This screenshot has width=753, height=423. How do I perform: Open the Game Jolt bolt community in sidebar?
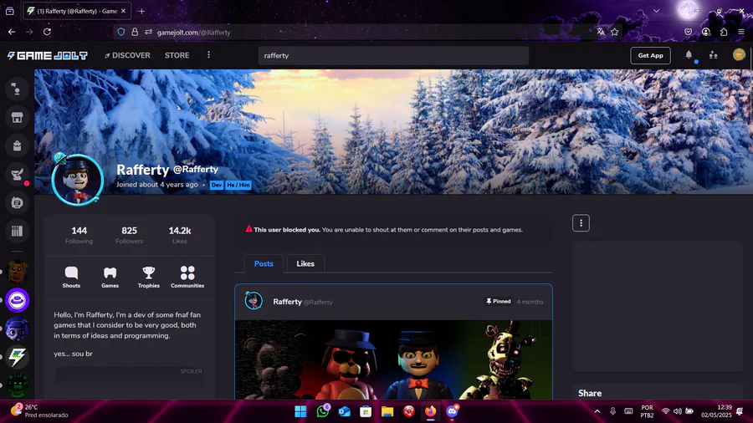click(18, 357)
